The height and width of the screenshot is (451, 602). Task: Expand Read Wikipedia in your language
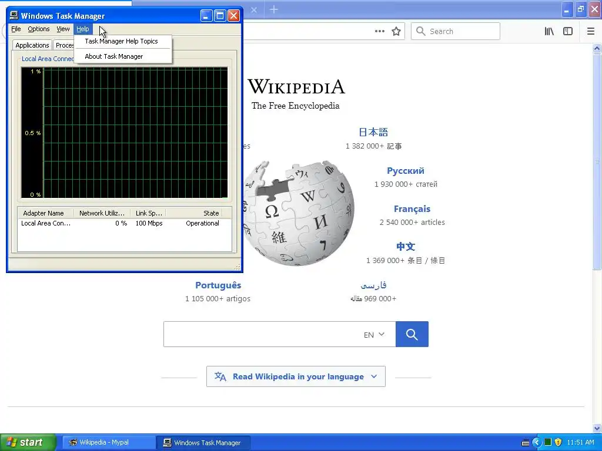tap(296, 376)
